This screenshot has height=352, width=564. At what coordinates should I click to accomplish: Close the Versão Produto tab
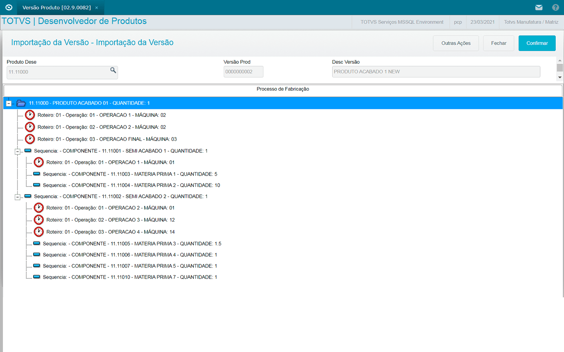click(97, 8)
